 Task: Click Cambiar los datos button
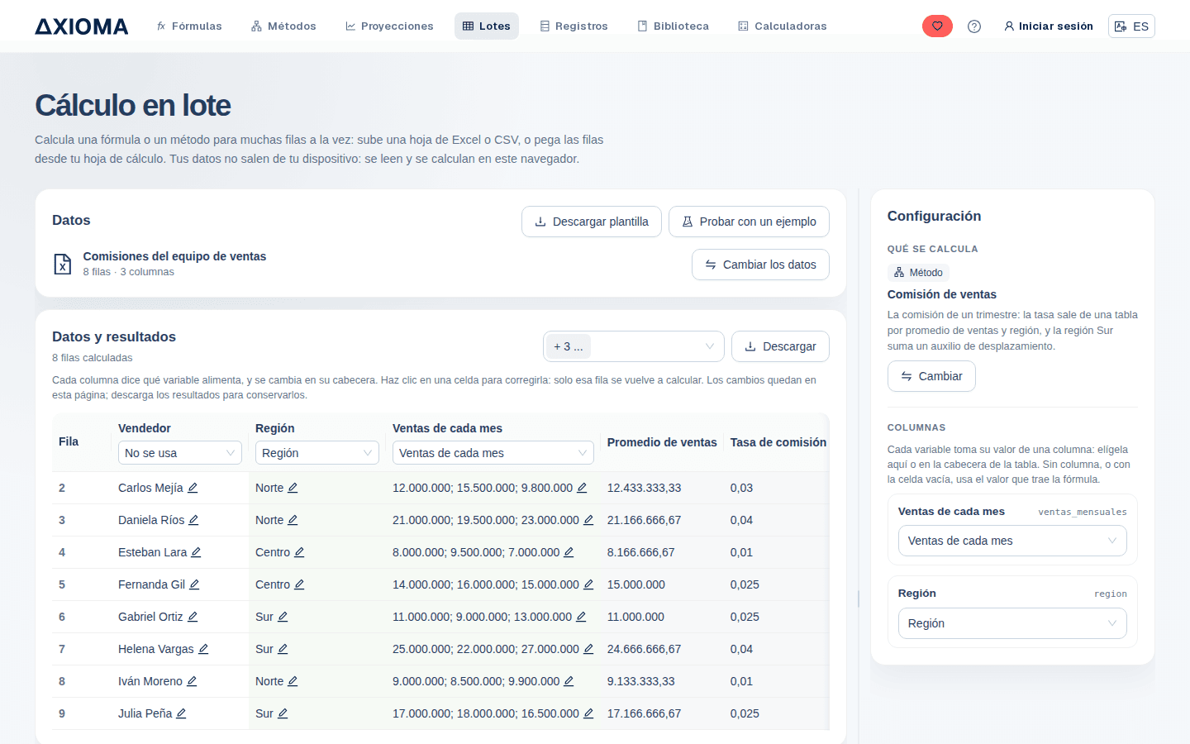tap(760, 265)
